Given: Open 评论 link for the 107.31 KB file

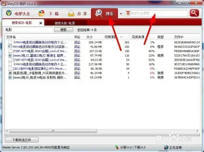Looking at the screenshot, I should (77, 51).
